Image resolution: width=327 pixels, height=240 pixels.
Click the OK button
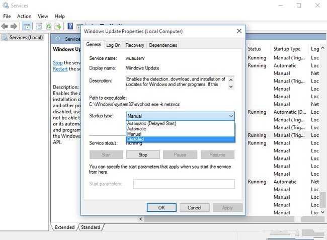click(x=161, y=208)
